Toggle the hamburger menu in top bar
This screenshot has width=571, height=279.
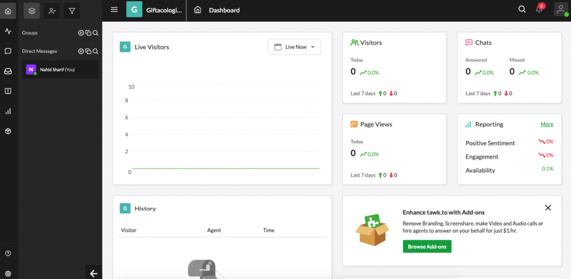(114, 10)
